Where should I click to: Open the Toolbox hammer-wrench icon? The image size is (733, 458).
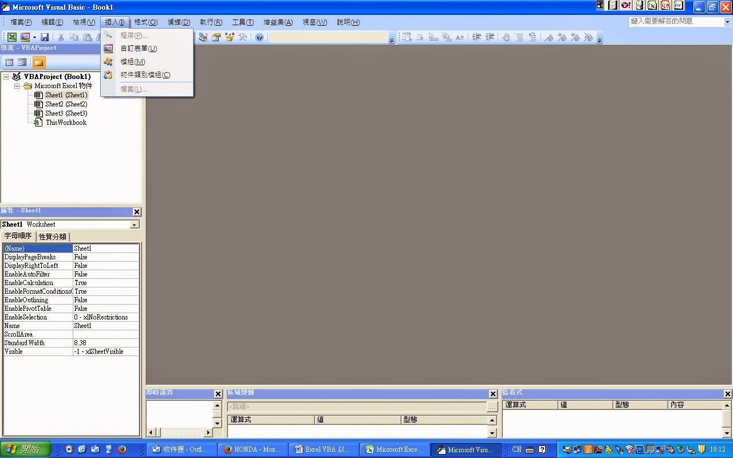(x=243, y=37)
